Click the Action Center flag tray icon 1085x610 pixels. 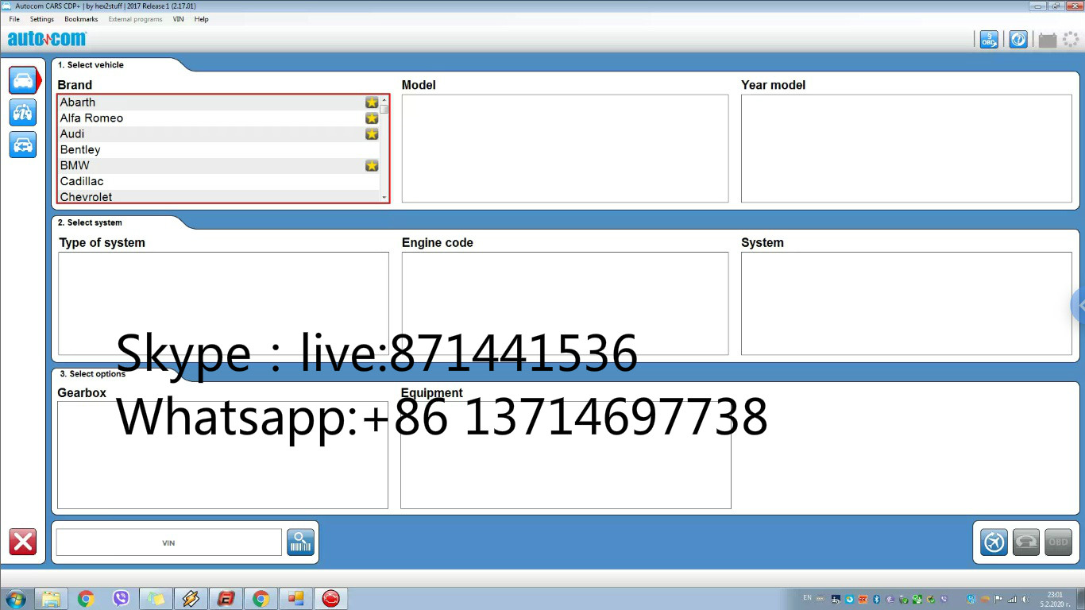click(998, 599)
